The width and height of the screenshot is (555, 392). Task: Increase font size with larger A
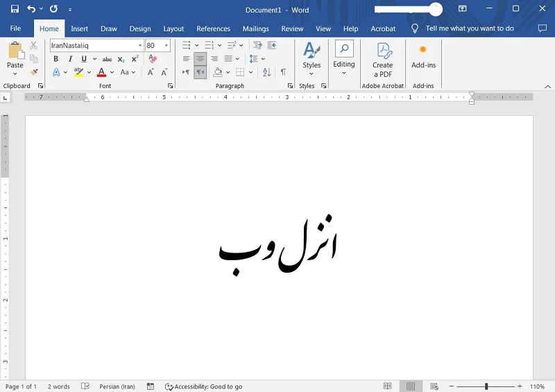click(151, 72)
